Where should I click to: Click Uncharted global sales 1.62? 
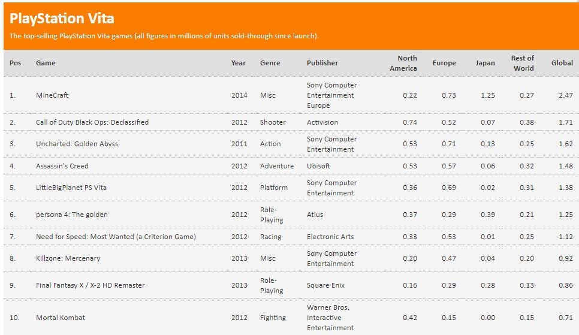point(566,144)
